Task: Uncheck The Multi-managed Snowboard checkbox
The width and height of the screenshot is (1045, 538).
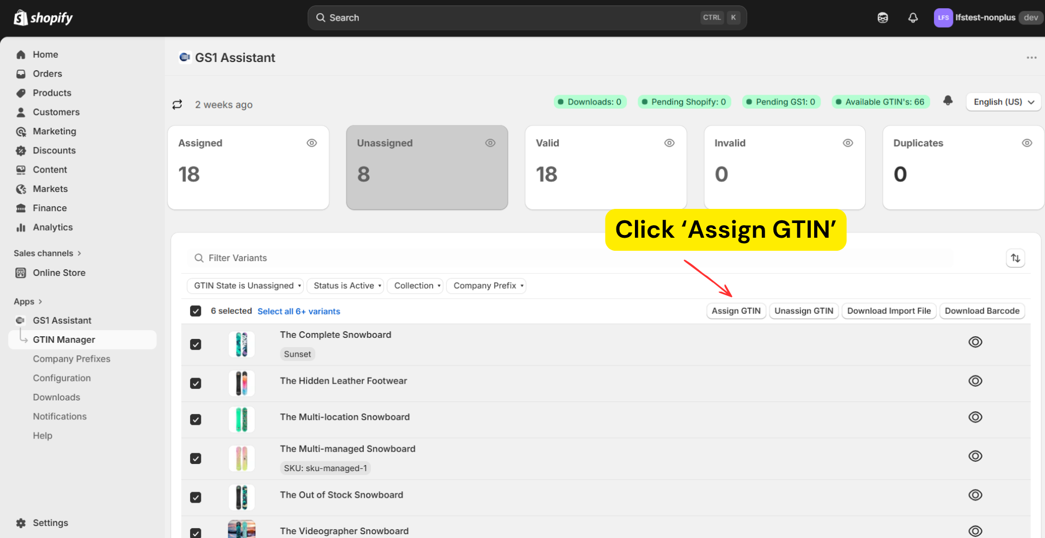Action: pos(195,459)
